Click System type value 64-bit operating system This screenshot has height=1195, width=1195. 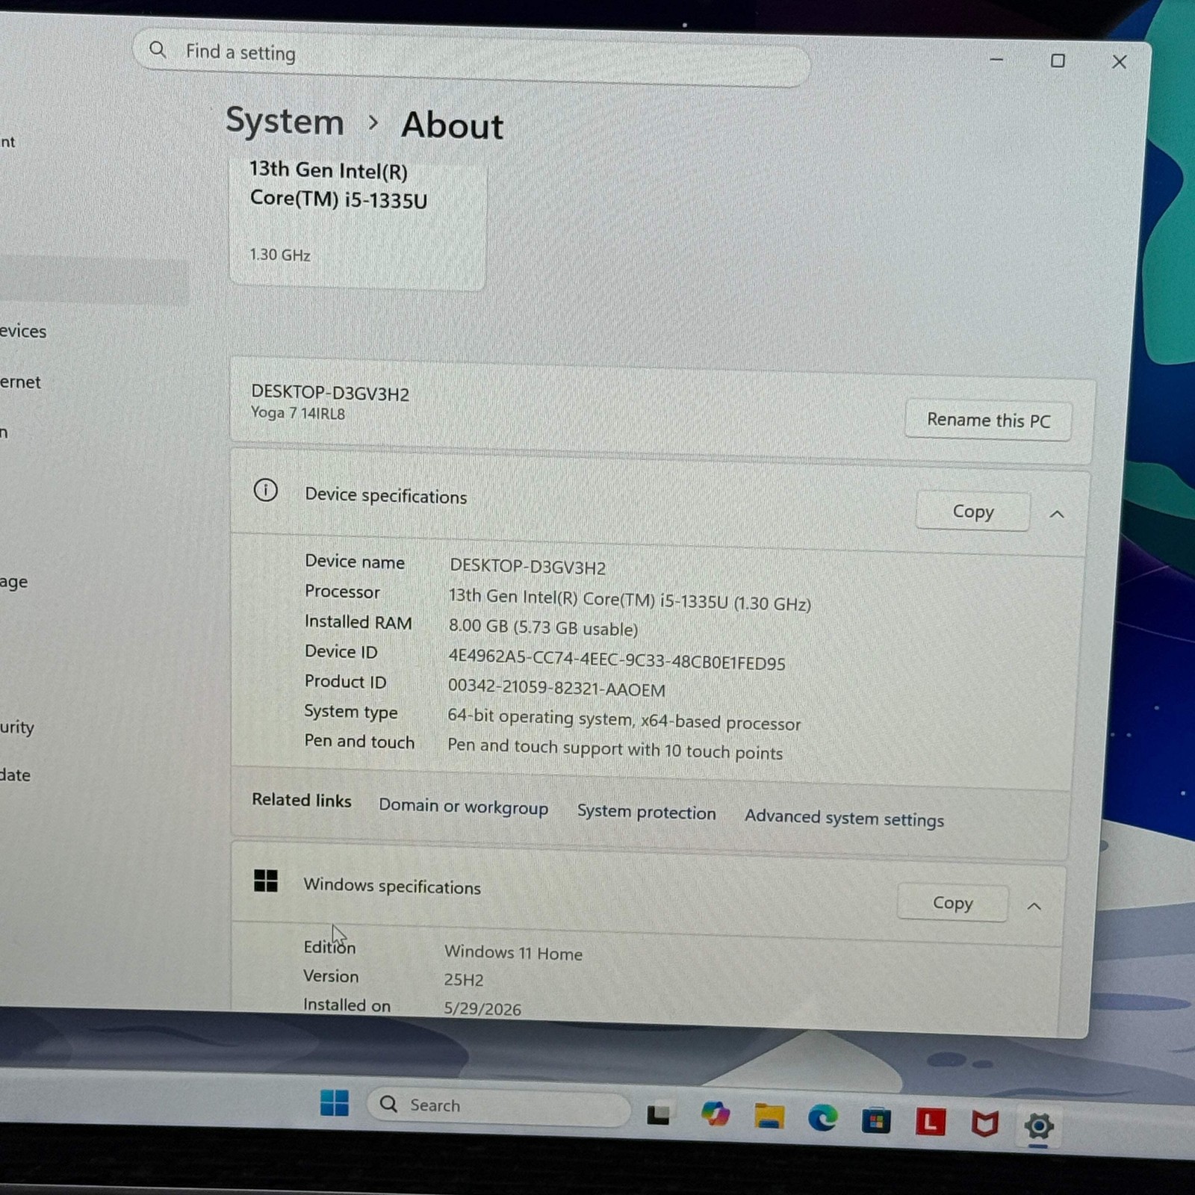[624, 719]
